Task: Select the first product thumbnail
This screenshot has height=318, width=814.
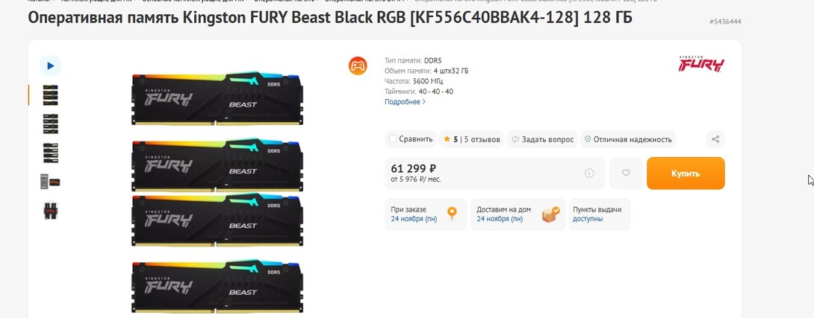Action: pyautogui.click(x=50, y=95)
